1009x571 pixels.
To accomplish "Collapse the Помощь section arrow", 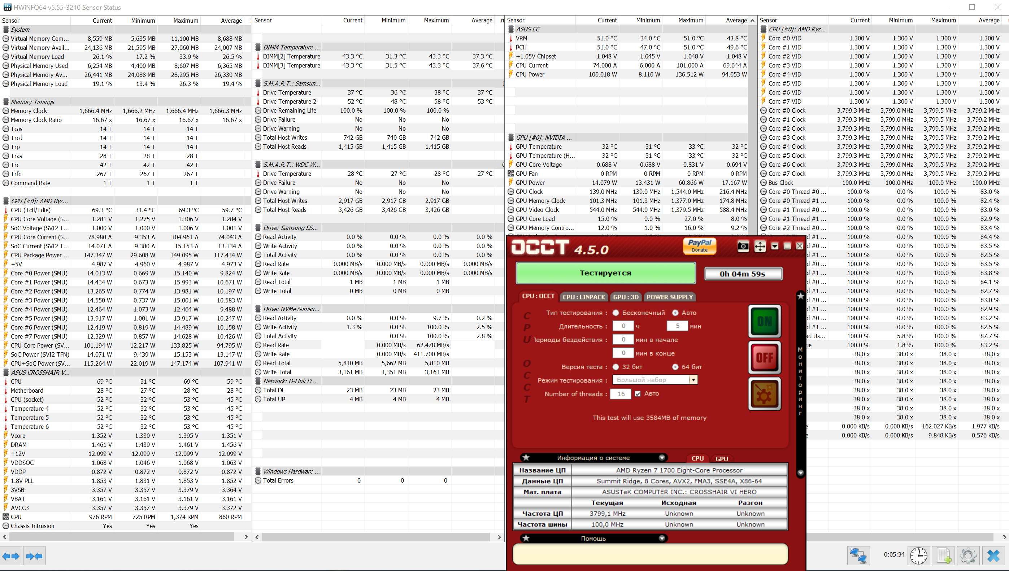I will [x=662, y=538].
